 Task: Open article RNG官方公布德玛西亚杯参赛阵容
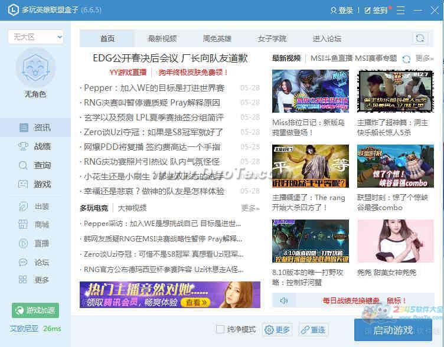point(164,270)
